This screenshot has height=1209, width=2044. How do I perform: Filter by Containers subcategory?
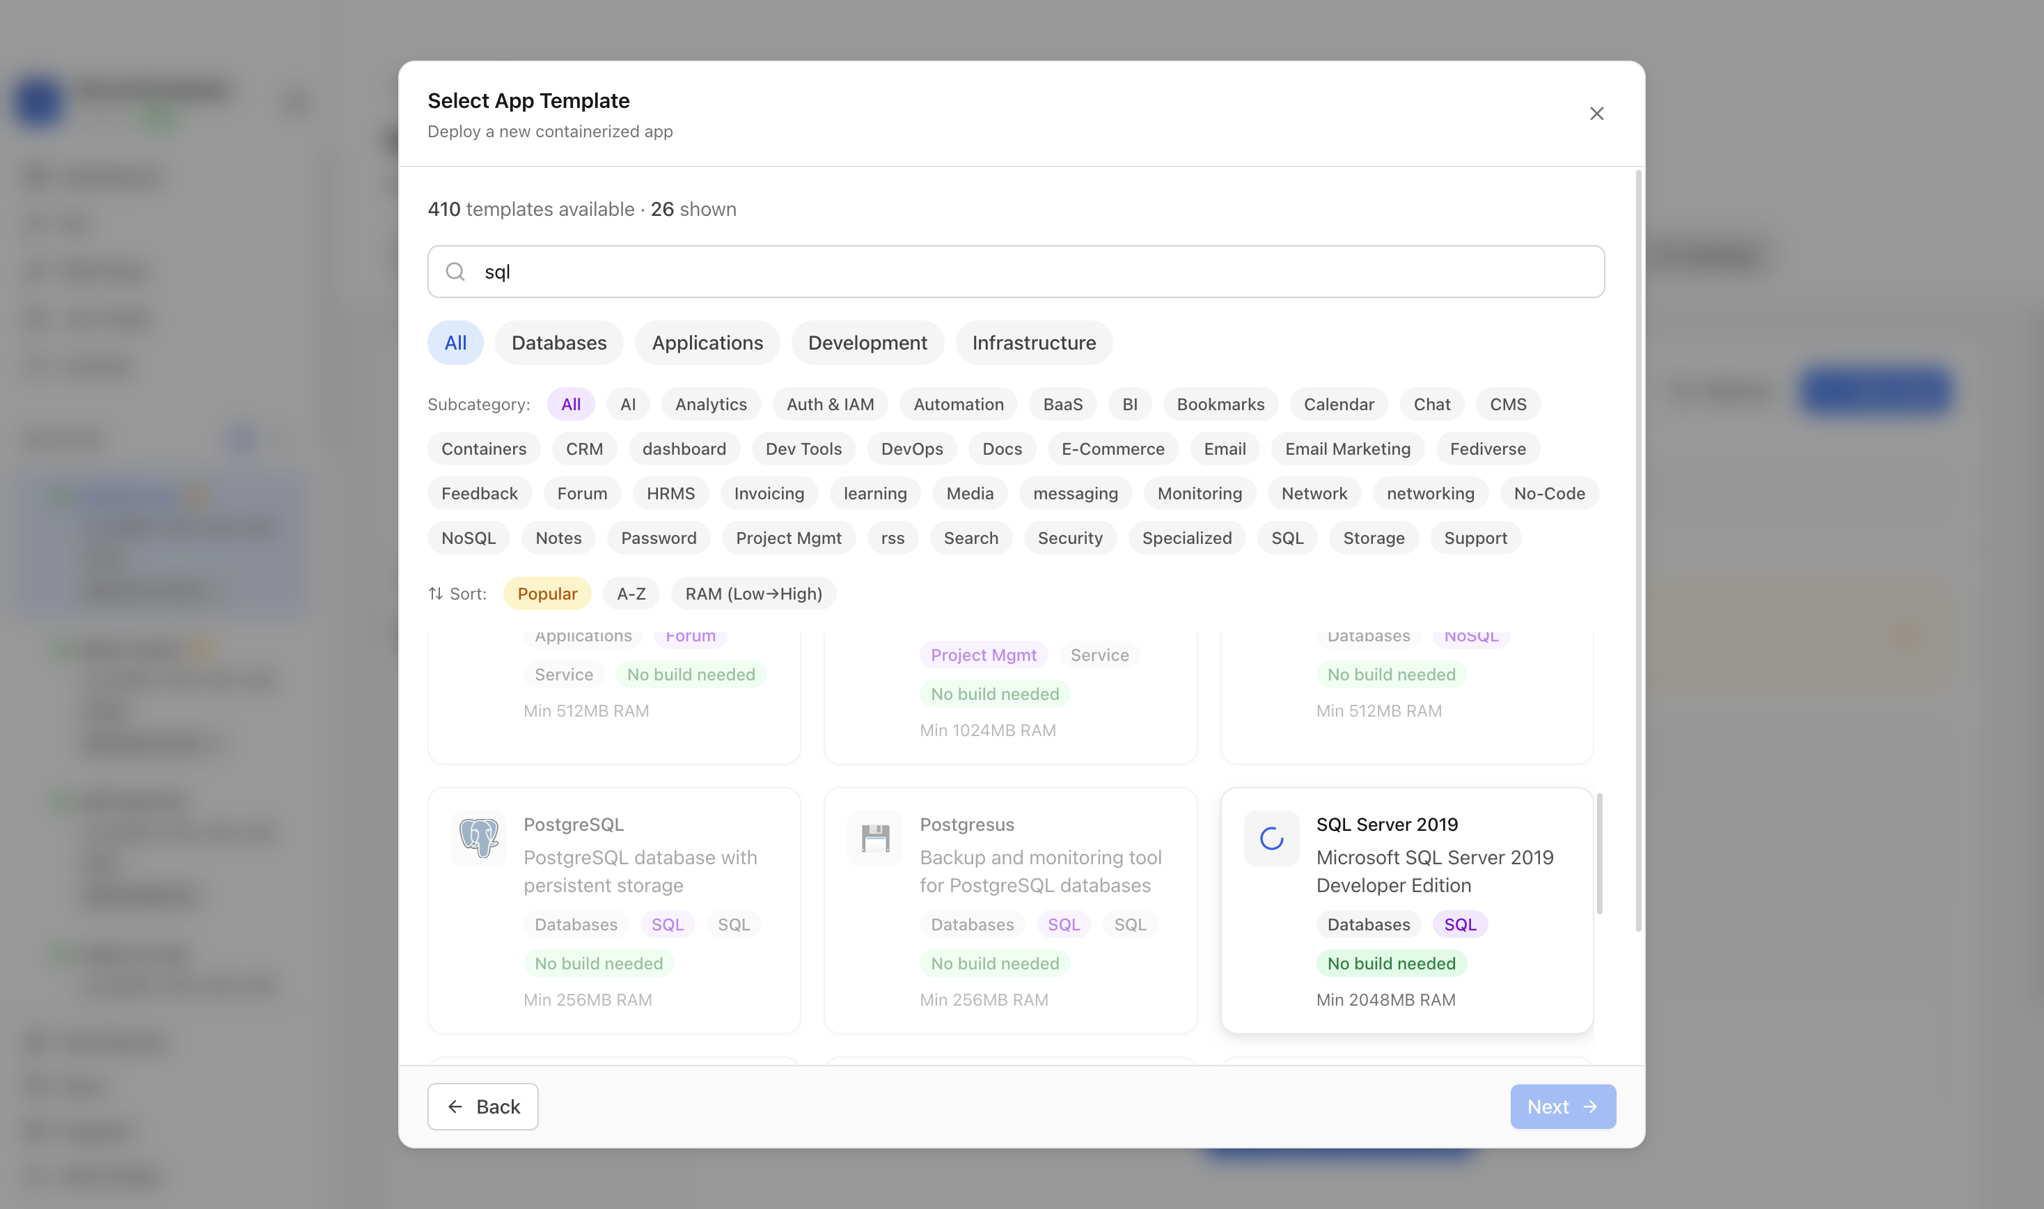484,449
